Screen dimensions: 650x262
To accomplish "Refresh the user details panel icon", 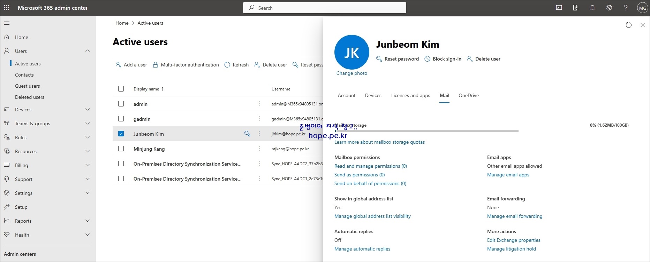I will (629, 25).
